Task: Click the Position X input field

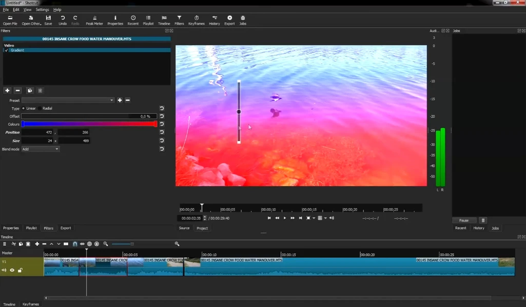Action: 38,133
